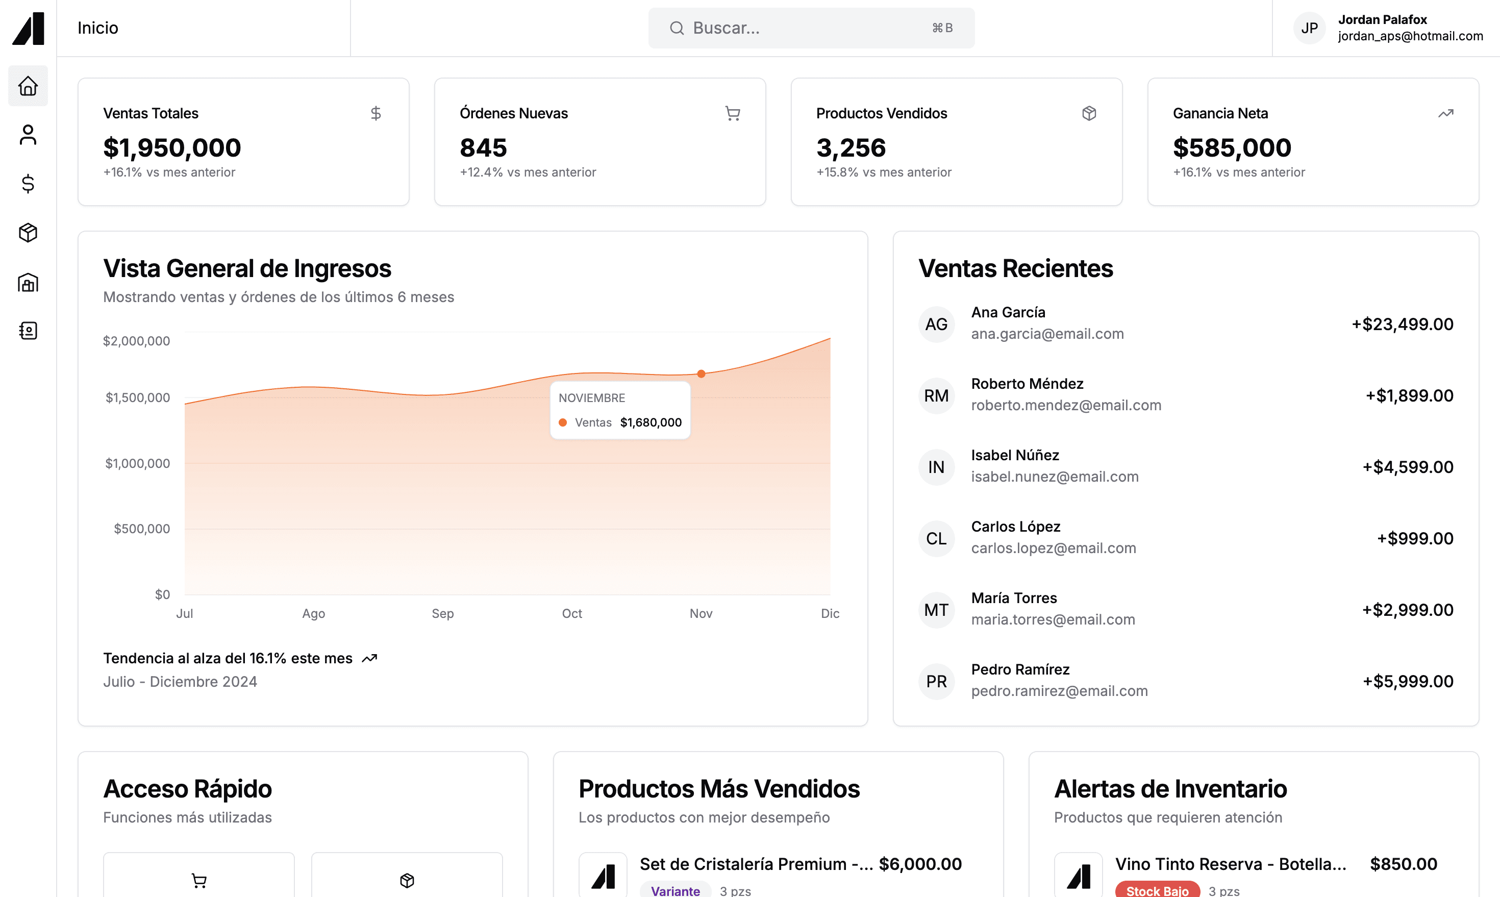
Task: Click trending arrow next to Tendencia al alza
Action: pyautogui.click(x=369, y=658)
